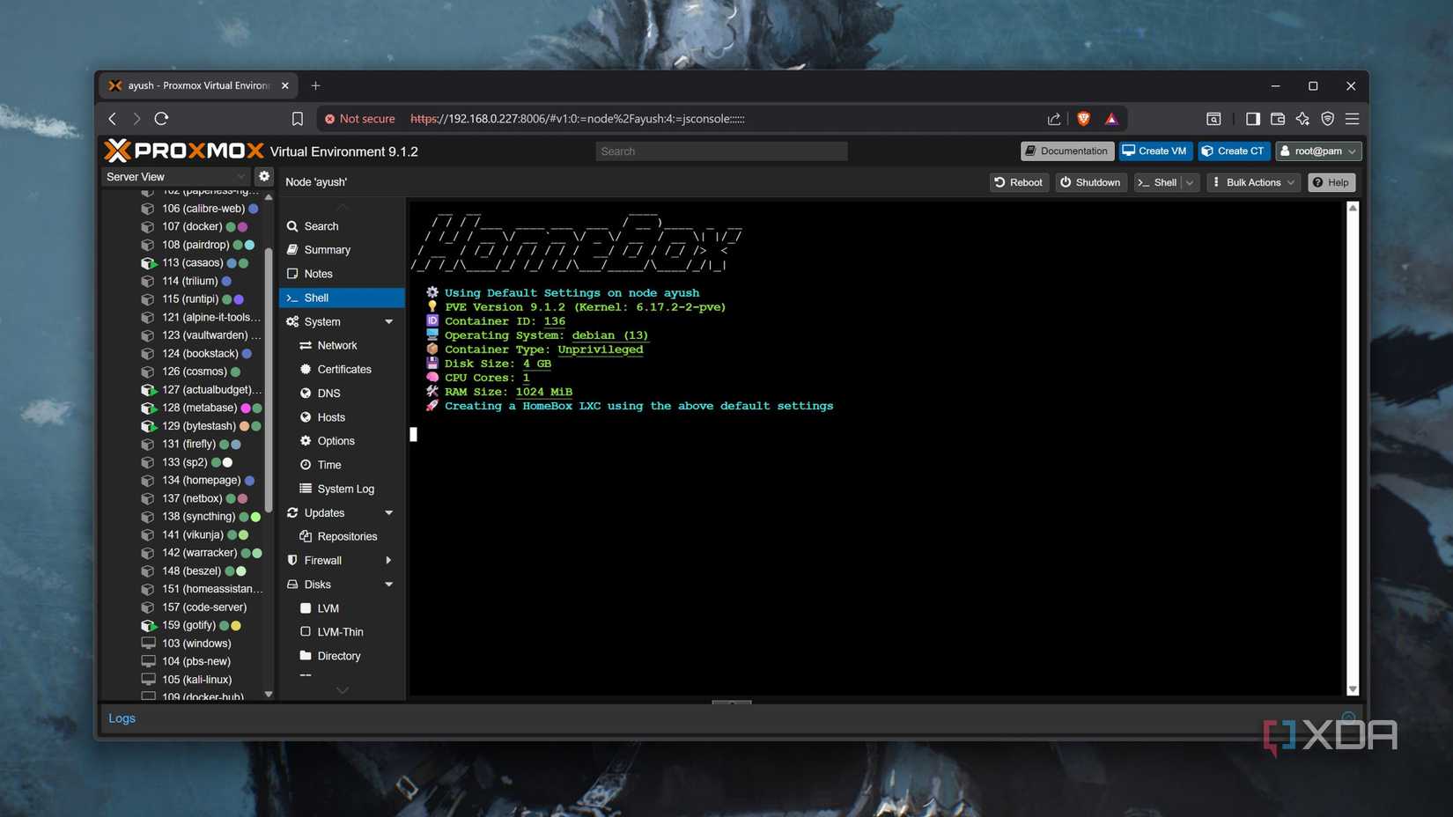
Task: Open the Shell button dropdown arrow
Action: click(1190, 182)
